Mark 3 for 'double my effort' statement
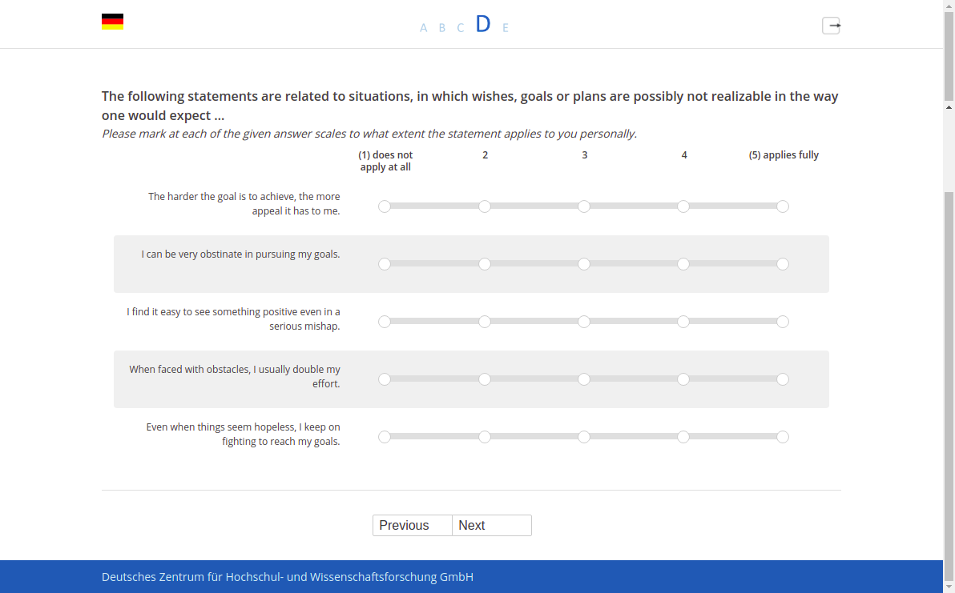Viewport: 955px width, 593px height. 584,379
